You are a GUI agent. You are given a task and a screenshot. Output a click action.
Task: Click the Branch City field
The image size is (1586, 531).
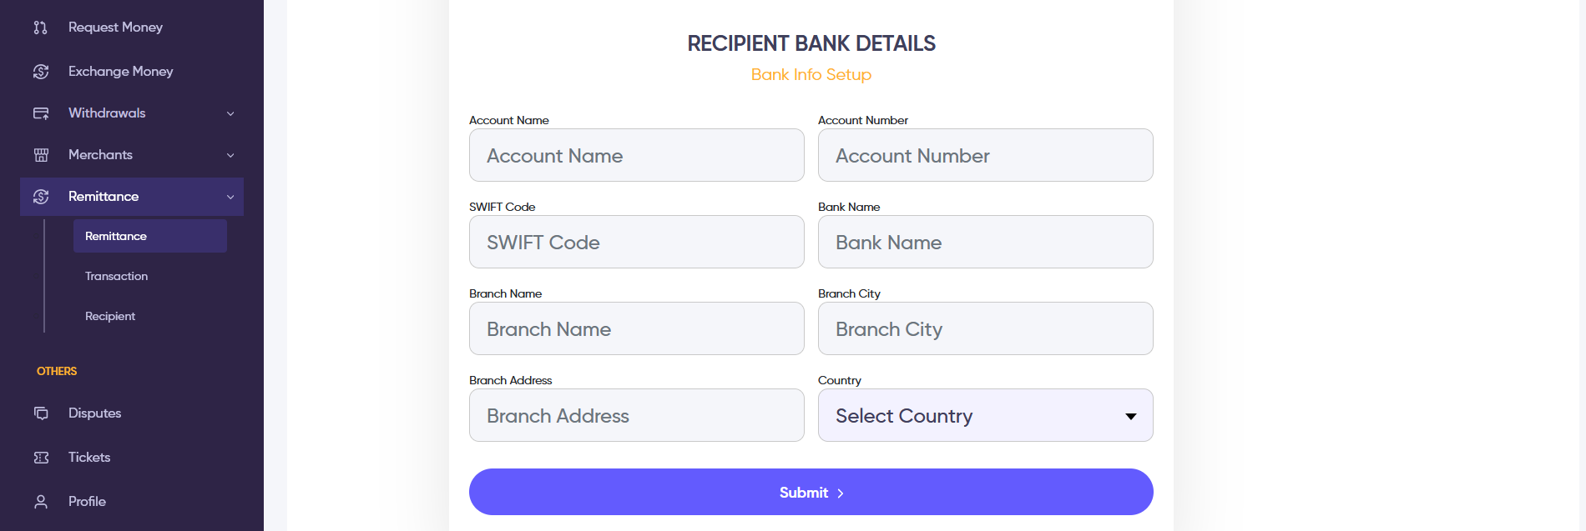985,328
